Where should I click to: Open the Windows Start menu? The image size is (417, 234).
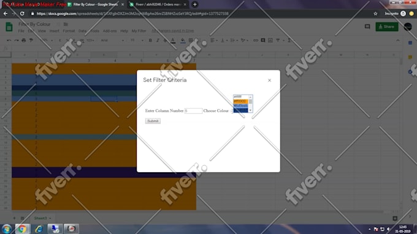coord(7,229)
